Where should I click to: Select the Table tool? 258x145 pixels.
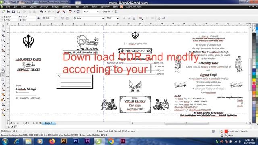[3, 80]
